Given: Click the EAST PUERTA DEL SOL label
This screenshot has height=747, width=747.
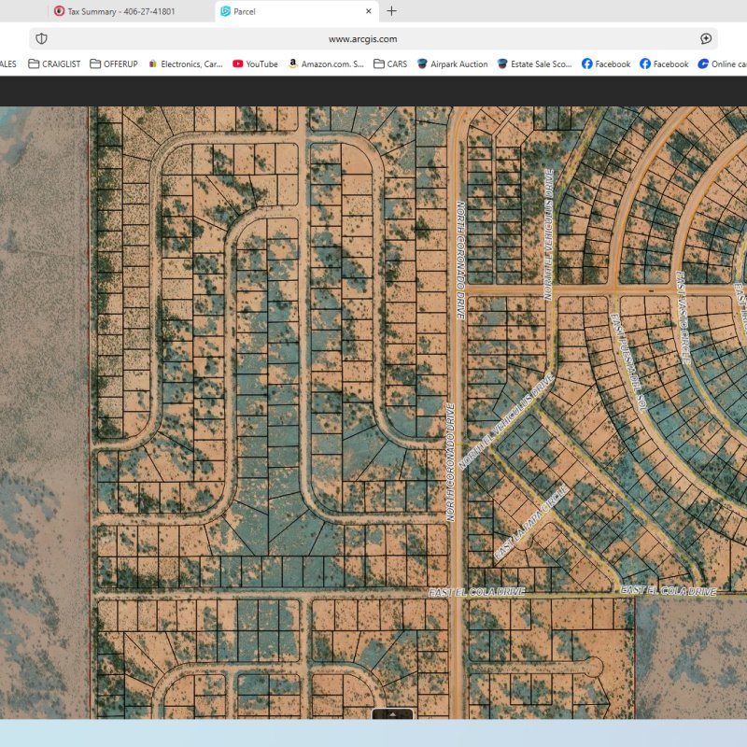Looking at the screenshot, I should [x=627, y=363].
